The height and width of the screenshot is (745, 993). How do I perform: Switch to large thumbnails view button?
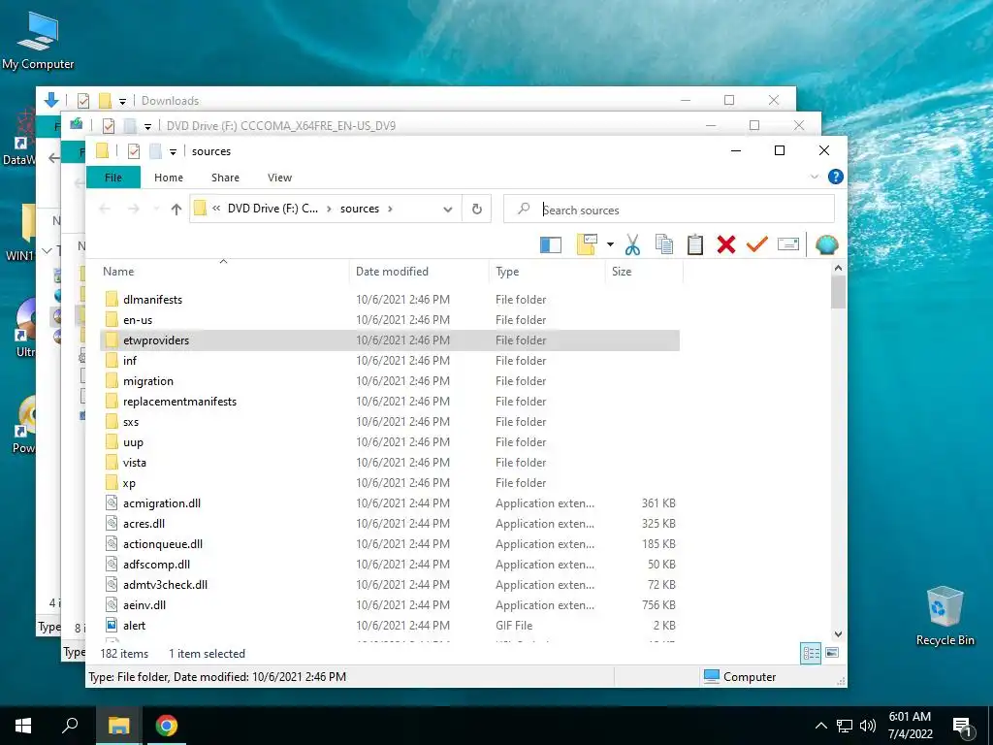[832, 653]
